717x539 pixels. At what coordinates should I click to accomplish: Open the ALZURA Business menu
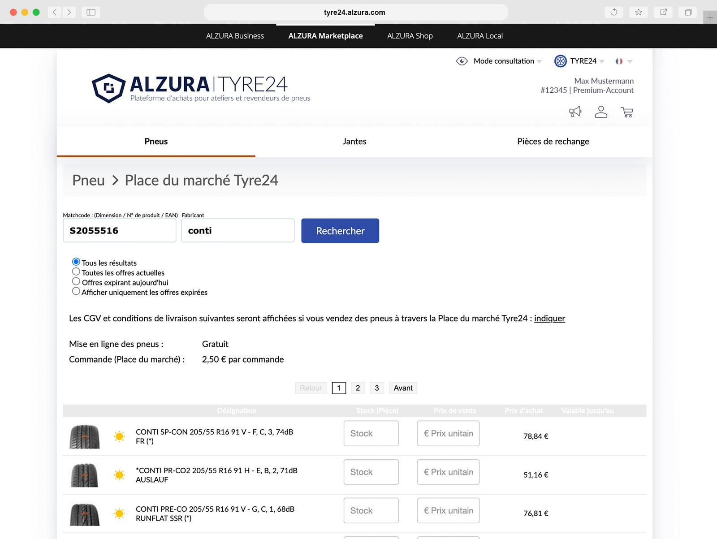tap(235, 36)
